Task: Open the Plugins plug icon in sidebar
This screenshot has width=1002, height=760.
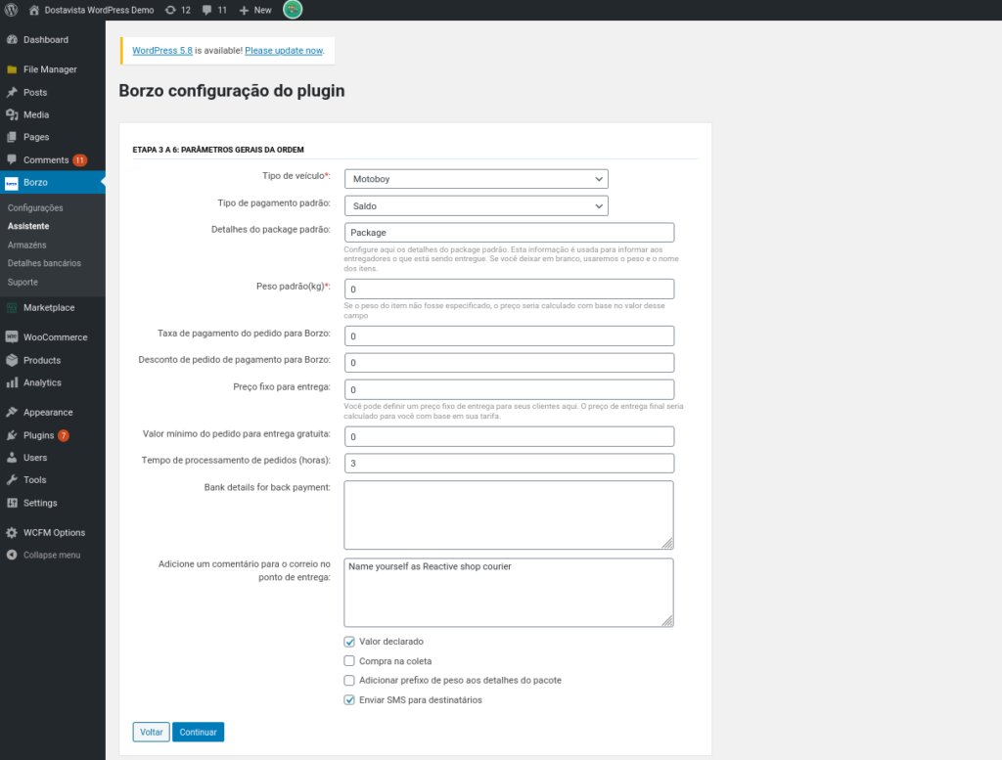Action: pyautogui.click(x=12, y=435)
